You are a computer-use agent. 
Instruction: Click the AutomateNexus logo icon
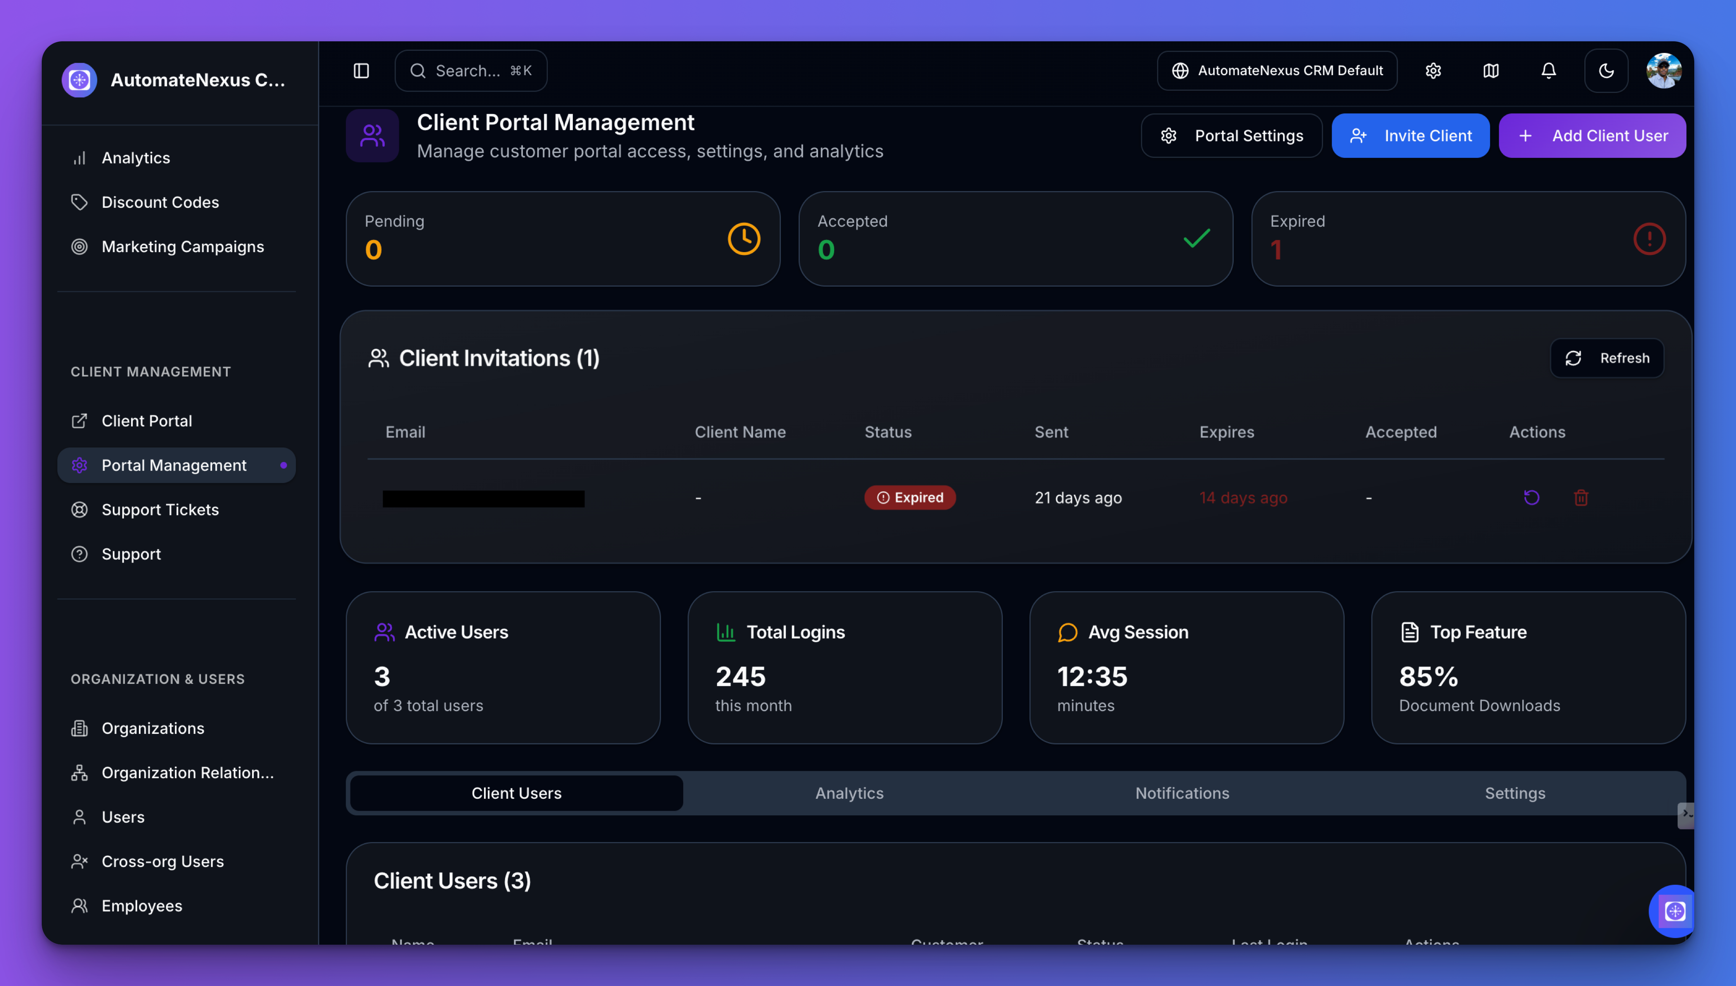coord(79,79)
